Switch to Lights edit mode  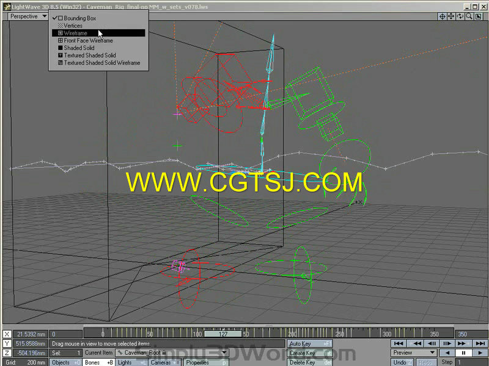(131, 362)
